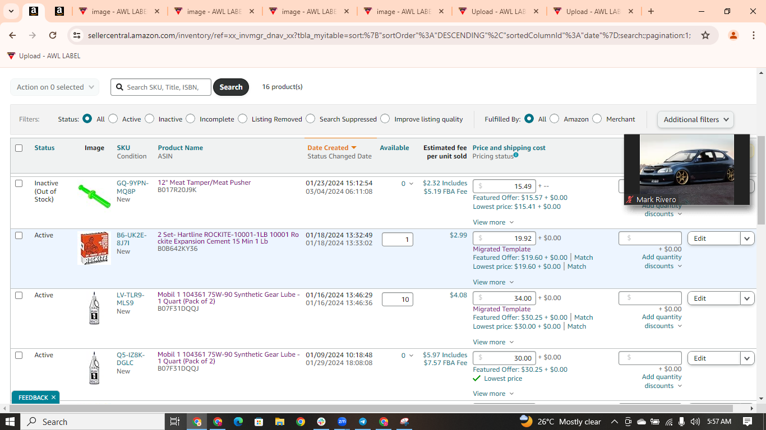Sort by the Date Created column header
The width and height of the screenshot is (766, 430).
point(327,148)
